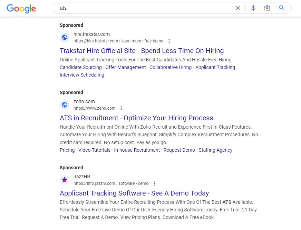Viewport: 301px width, 230px height.
Task: Start voice search with microphone icon
Action: (253, 8)
